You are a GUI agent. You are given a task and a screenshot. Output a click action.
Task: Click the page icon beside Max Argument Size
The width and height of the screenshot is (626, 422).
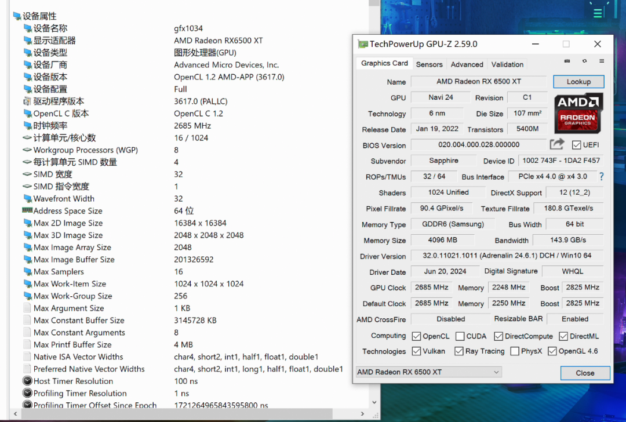pyautogui.click(x=27, y=308)
